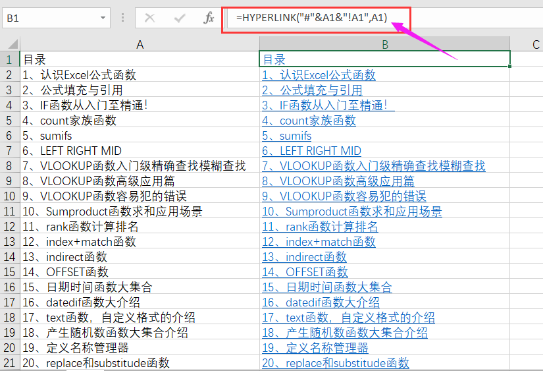
Task: Open link 9、VLOOKUP函数容易犯的错误
Action: click(344, 196)
